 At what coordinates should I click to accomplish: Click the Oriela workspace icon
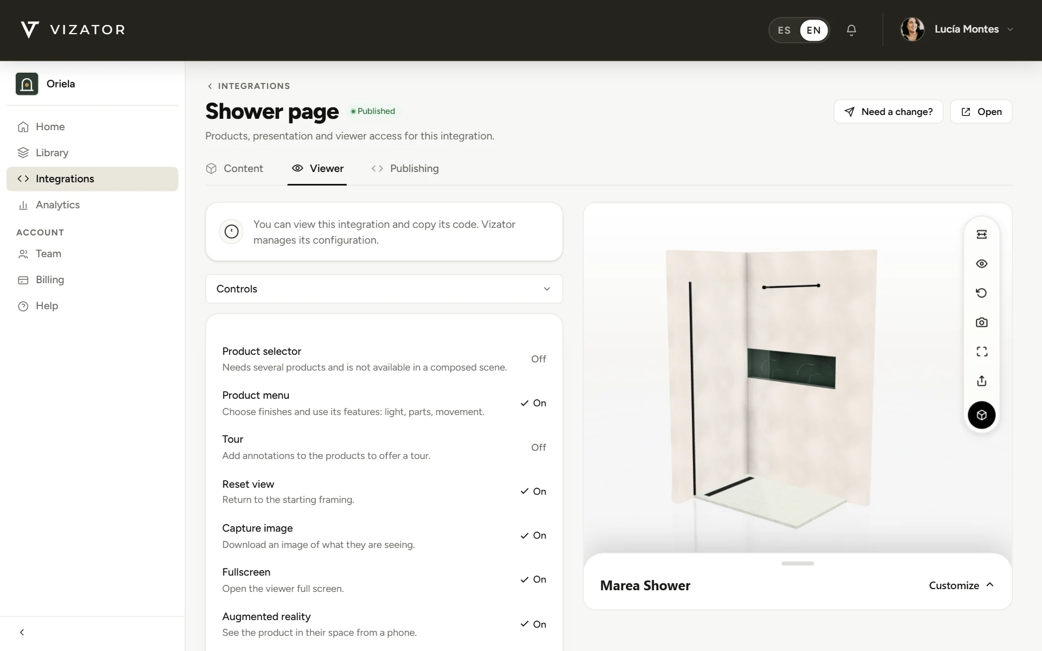coord(27,84)
